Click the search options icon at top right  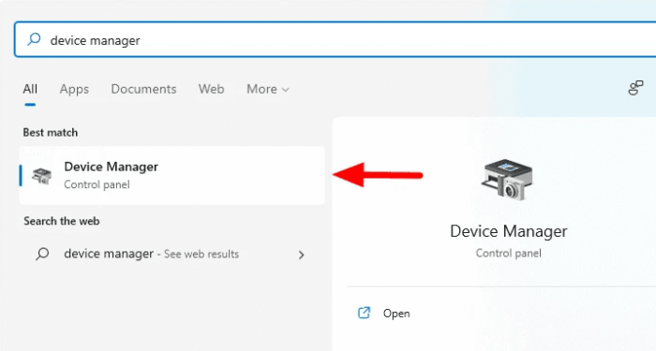coord(635,88)
